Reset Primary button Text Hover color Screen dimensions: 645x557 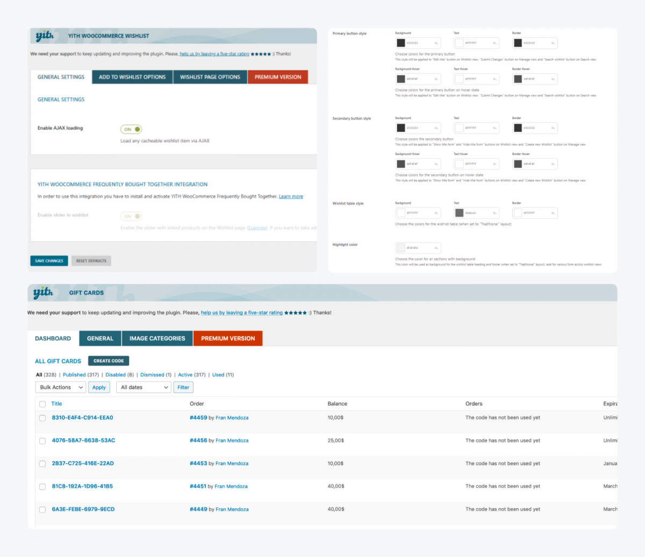[x=496, y=79]
